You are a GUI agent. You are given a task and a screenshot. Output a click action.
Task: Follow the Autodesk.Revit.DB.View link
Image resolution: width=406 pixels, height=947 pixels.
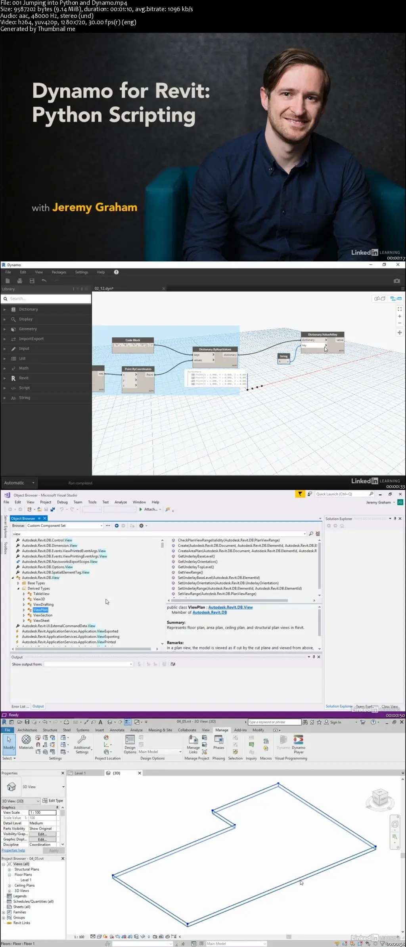tap(230, 607)
